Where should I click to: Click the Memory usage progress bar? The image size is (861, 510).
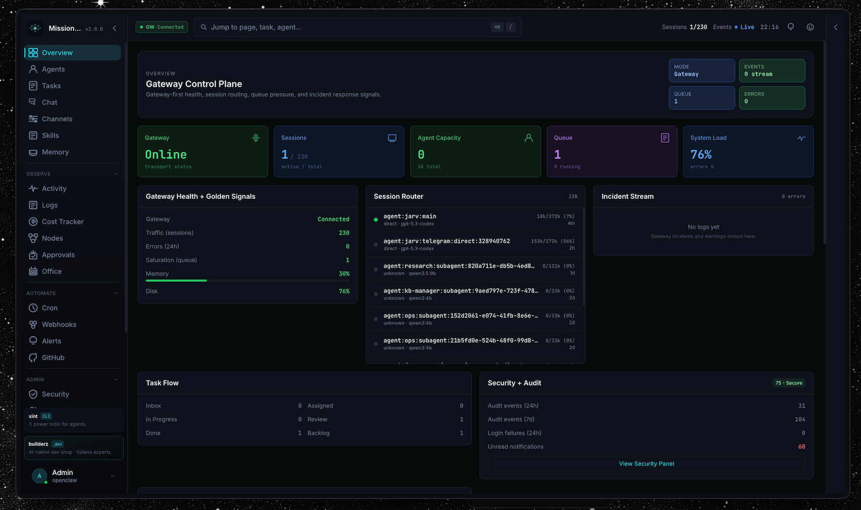pos(247,281)
